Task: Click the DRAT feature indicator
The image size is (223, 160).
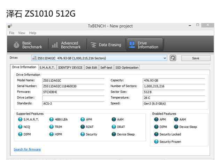Action: (x=114, y=127)
